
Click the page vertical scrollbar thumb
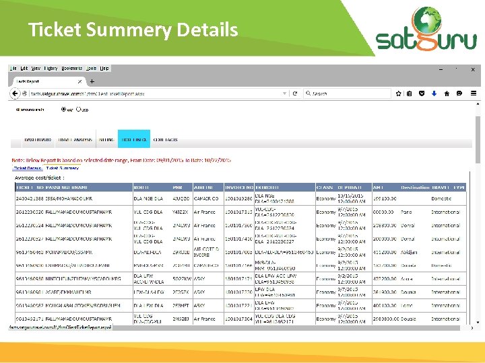[478, 140]
